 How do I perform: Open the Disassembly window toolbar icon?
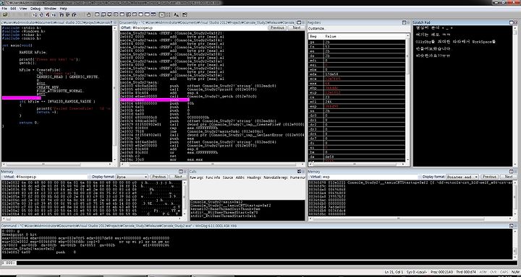[x=135, y=14]
